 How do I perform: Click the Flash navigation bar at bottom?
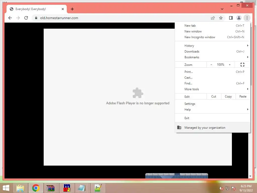point(176,176)
